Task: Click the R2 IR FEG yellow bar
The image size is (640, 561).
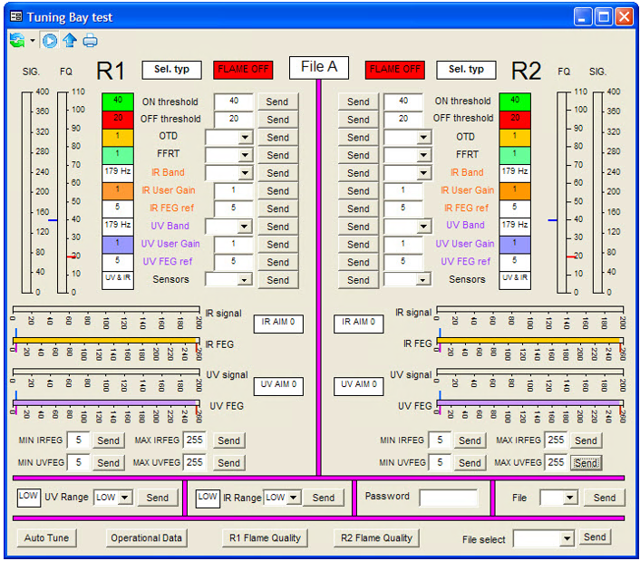Action: [529, 340]
